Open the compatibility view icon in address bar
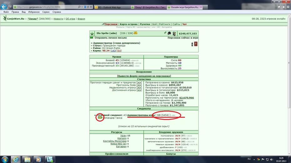 (x=85, y=7)
